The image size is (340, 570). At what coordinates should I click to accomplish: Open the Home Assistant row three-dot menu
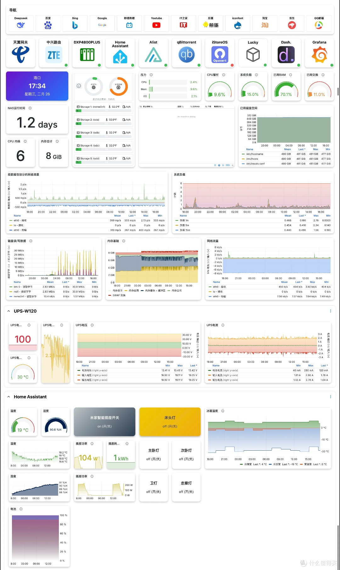pos(330,397)
